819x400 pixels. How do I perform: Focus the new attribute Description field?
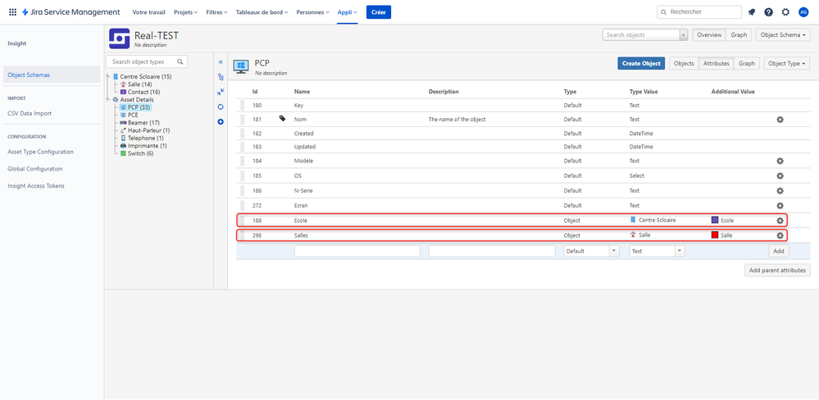tap(492, 251)
